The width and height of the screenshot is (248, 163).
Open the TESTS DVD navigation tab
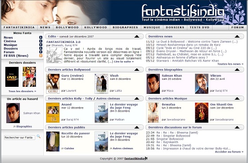tap(200, 27)
